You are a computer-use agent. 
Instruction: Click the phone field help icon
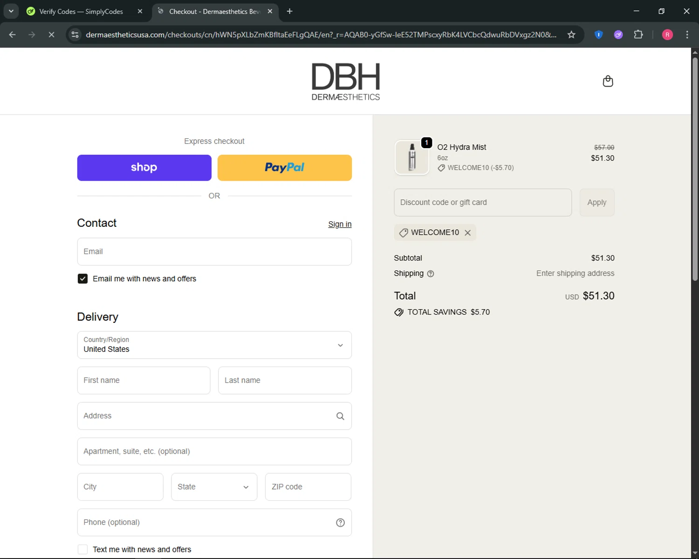coord(340,523)
